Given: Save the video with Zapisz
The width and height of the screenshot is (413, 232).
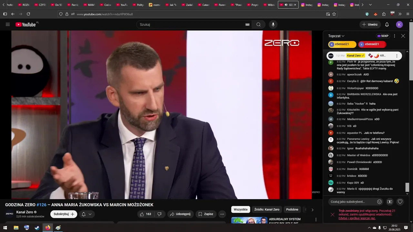Looking at the screenshot, I should pyautogui.click(x=206, y=214).
